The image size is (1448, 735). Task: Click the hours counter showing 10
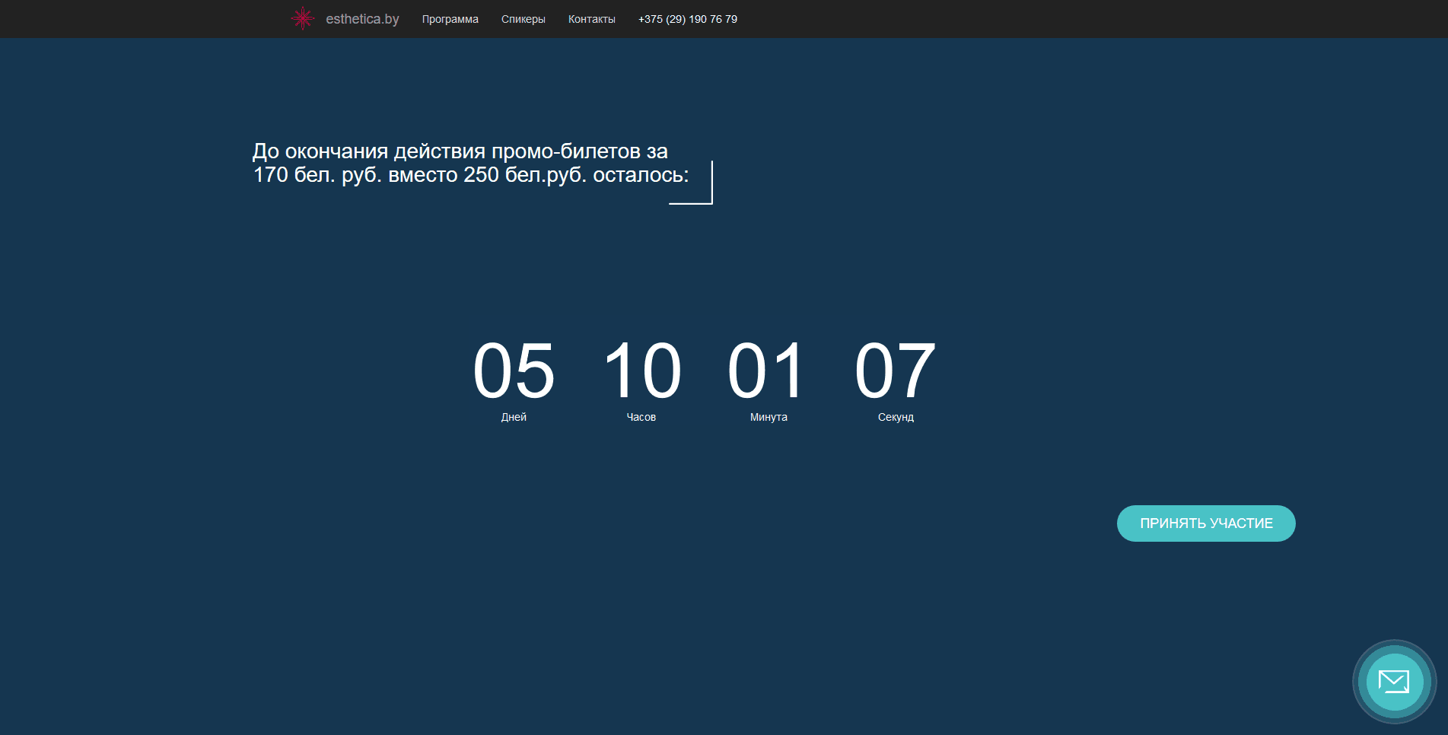point(641,371)
